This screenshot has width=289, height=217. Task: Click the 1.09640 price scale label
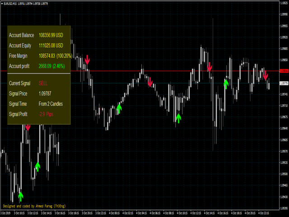point(284,128)
